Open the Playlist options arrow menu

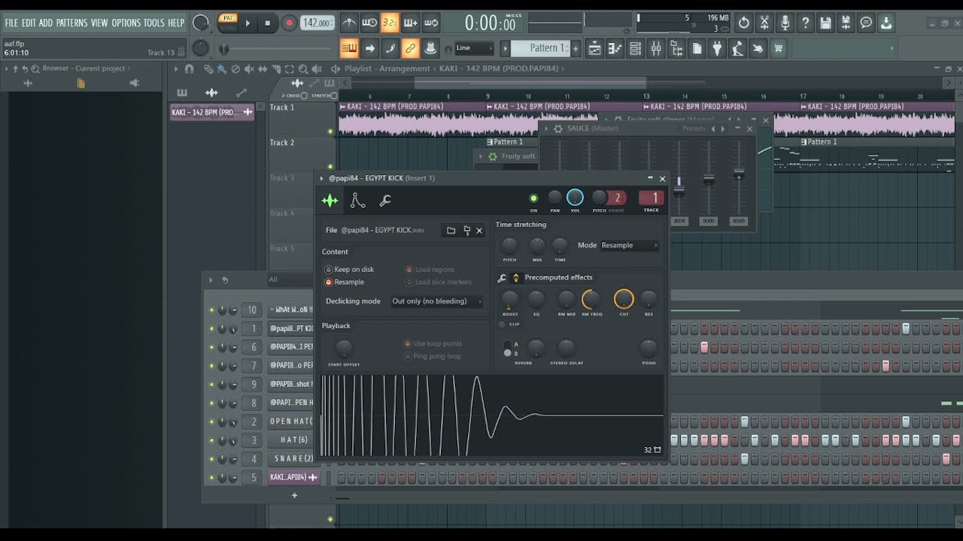point(176,68)
